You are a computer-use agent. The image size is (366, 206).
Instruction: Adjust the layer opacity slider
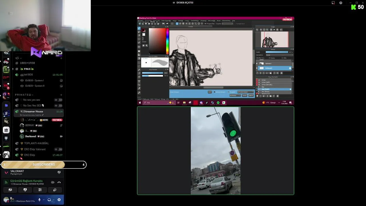pos(277,52)
